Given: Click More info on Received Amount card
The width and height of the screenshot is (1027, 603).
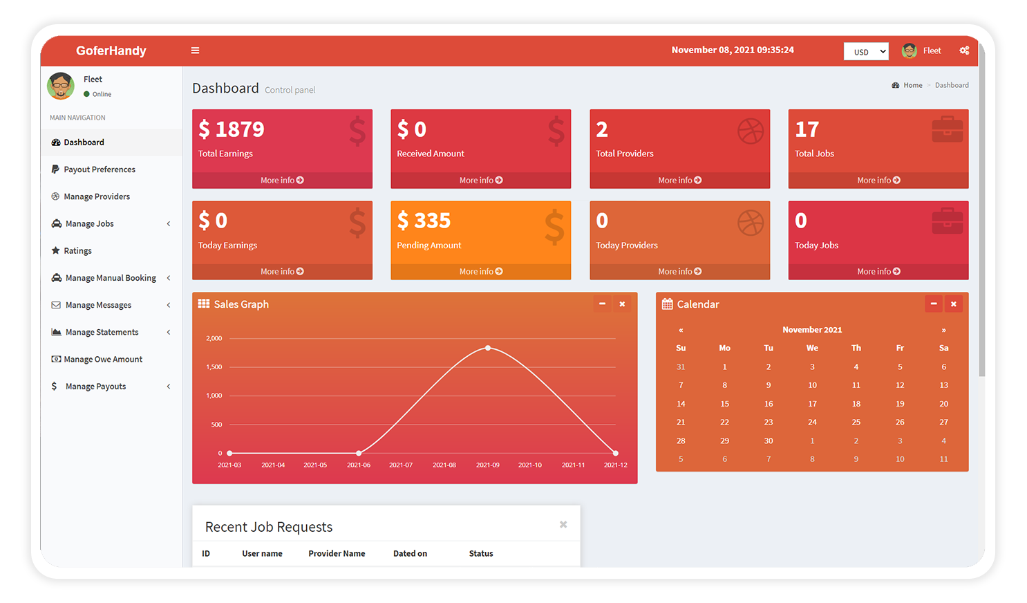Looking at the screenshot, I should (481, 180).
